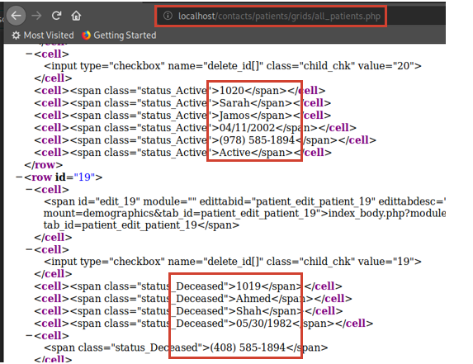Collapse the row id="19" node
Viewport: 473px width, 364px height.
tap(19, 177)
